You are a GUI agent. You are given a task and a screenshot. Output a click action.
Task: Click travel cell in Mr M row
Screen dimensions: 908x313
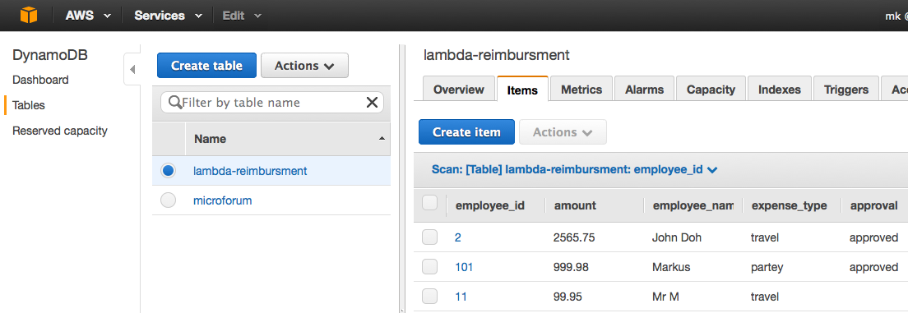pos(764,297)
